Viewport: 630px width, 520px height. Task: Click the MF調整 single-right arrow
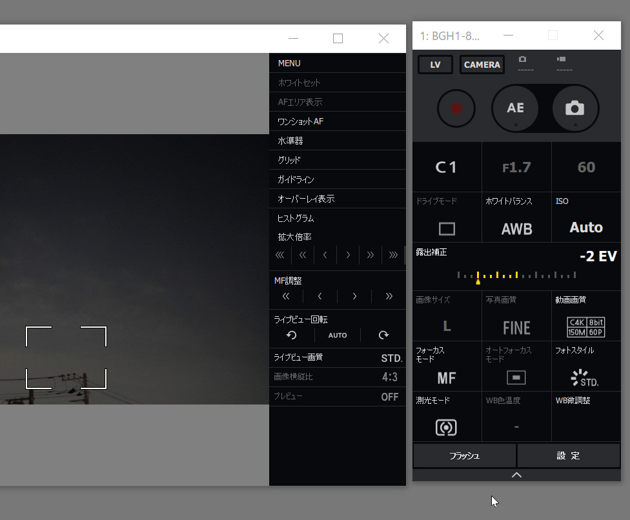354,296
